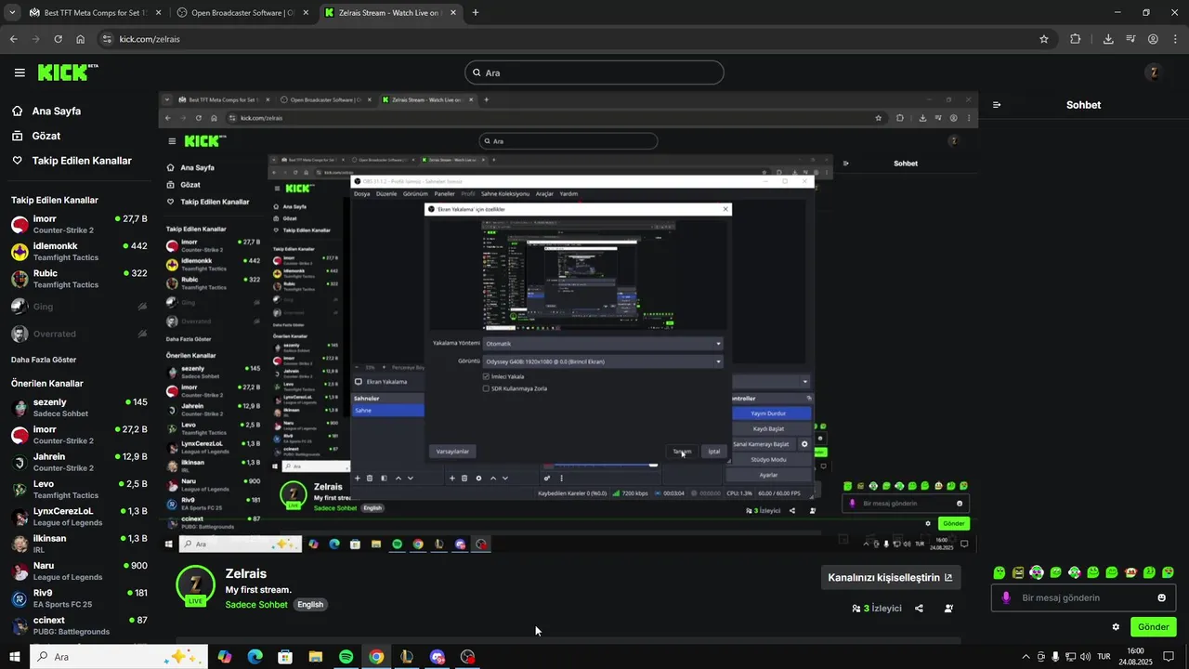This screenshot has height=669, width=1189.
Task: Open the notification center
Action: pos(1169,657)
